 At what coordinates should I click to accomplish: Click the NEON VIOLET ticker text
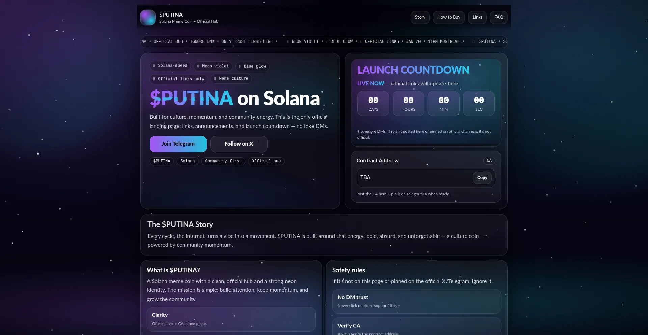pos(305,42)
